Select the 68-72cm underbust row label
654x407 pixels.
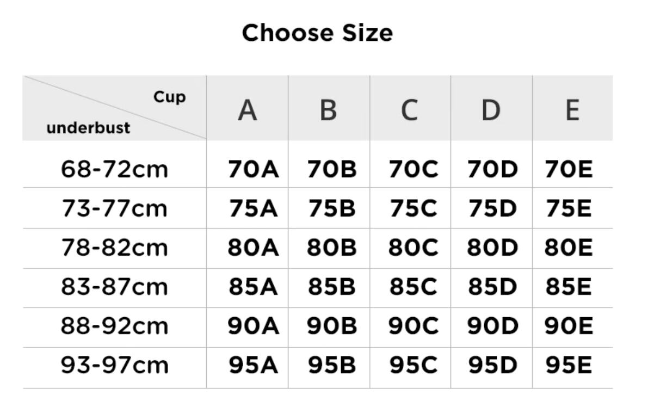tap(114, 169)
